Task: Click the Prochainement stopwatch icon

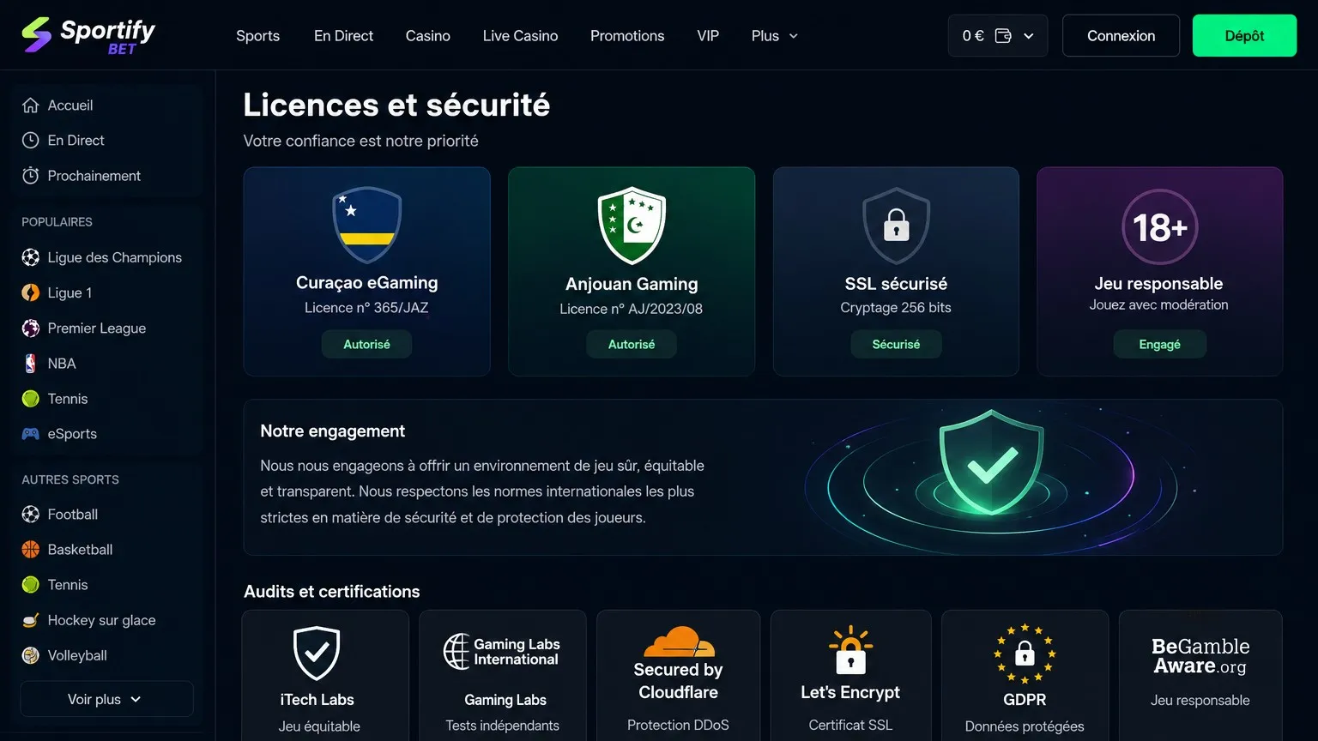Action: [31, 176]
